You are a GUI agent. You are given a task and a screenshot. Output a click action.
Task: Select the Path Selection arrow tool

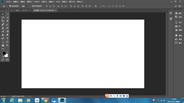tap(3, 42)
